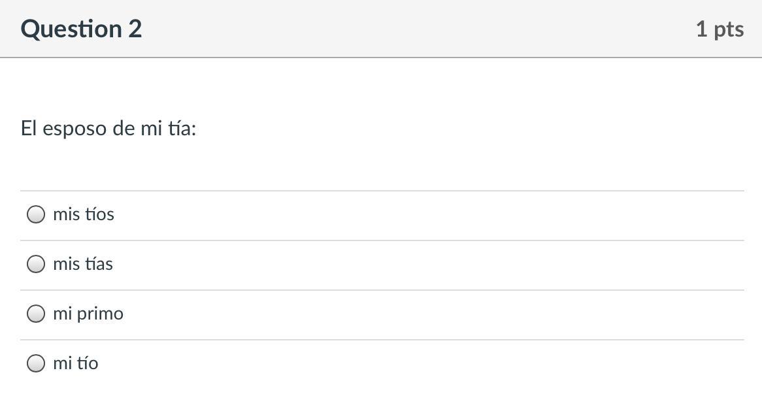
Task: Click the number "2" in the heading
Action: tap(135, 29)
